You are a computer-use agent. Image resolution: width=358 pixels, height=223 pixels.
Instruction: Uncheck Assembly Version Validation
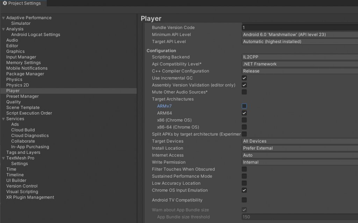pos(244,85)
